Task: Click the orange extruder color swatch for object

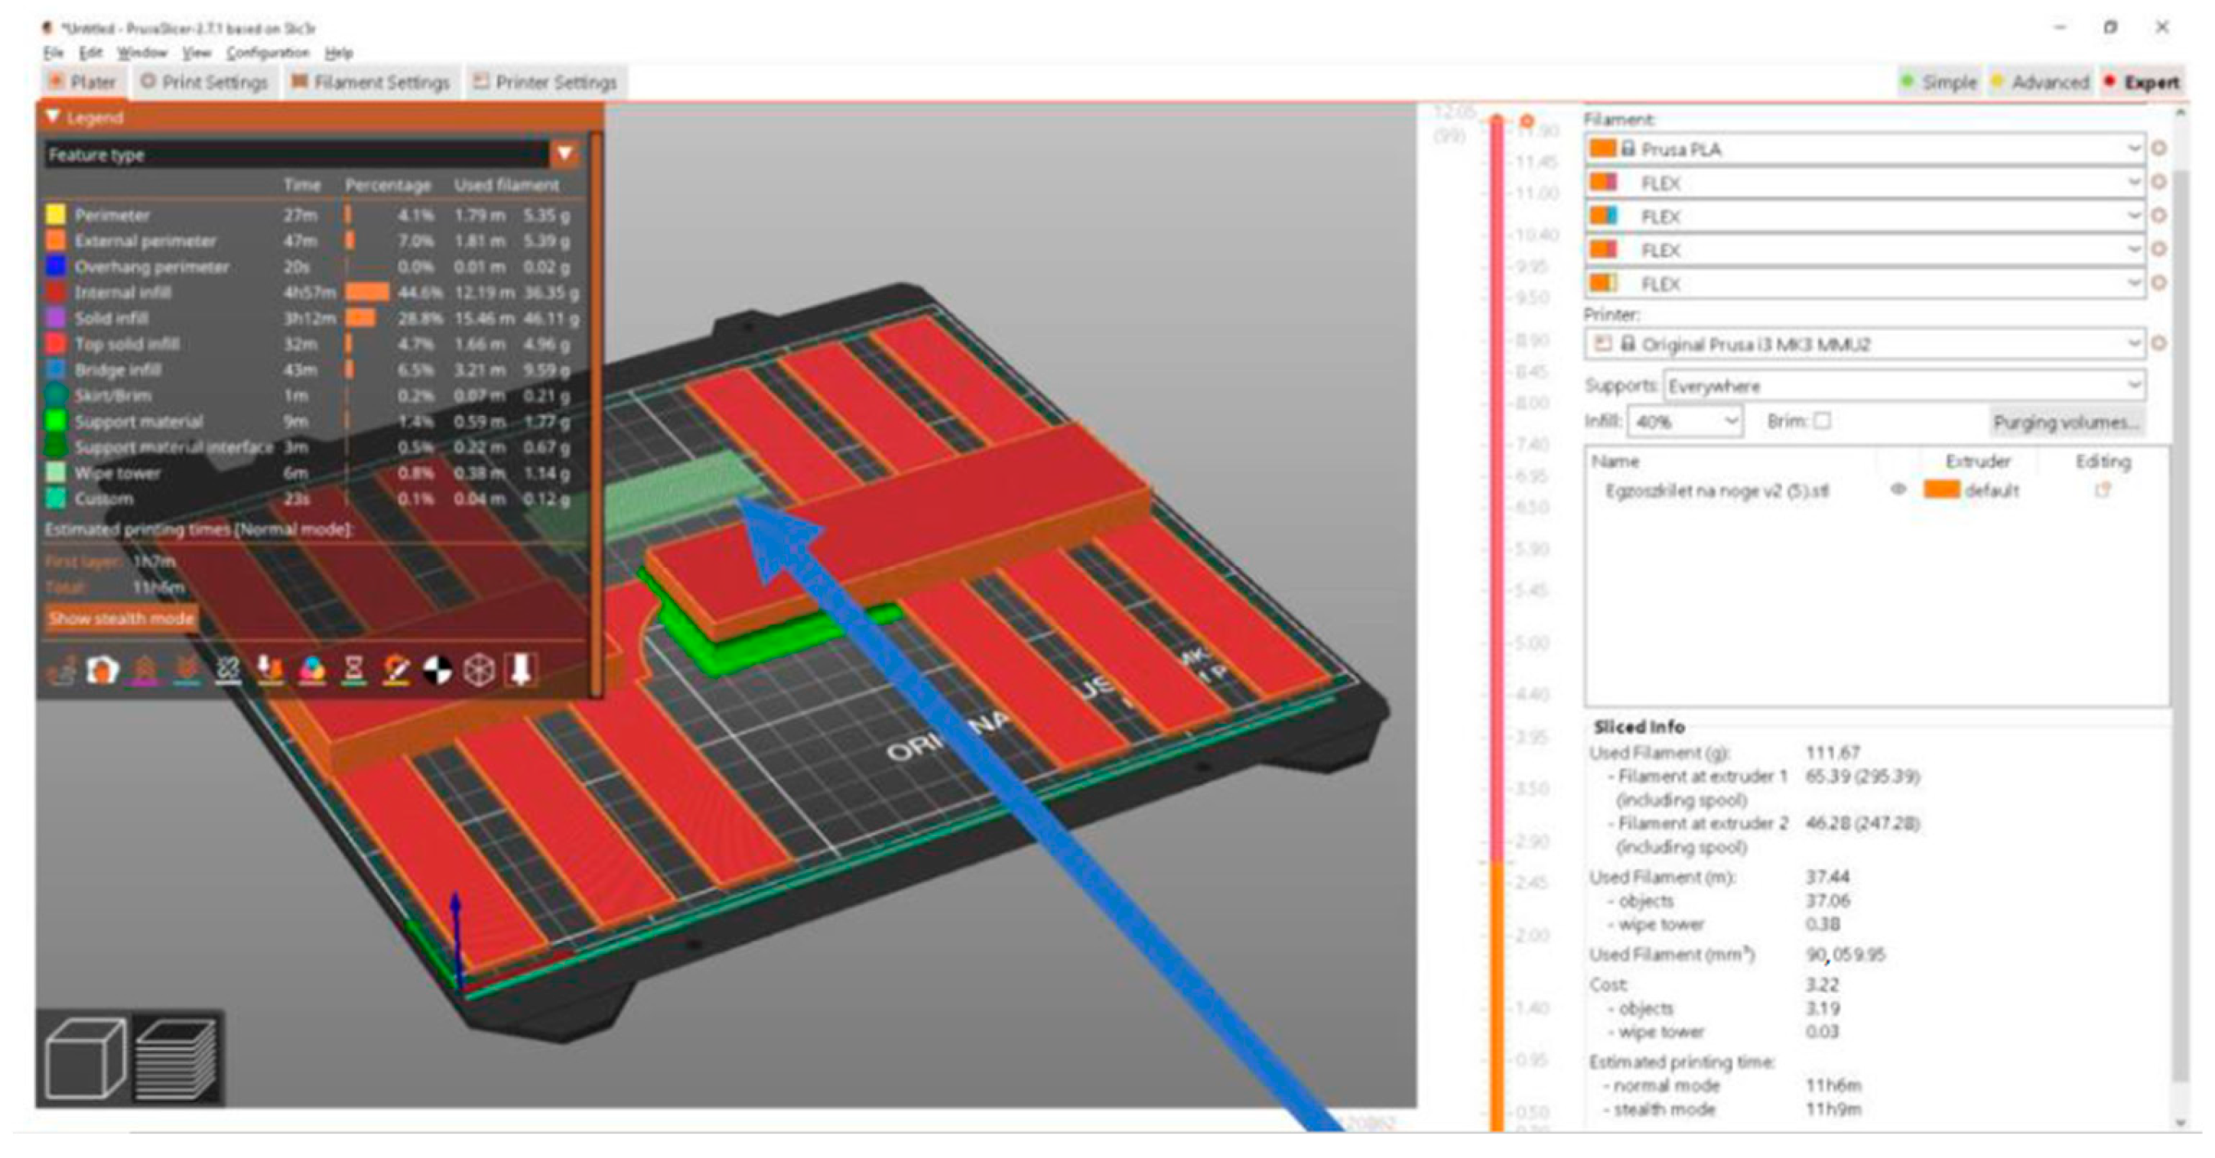Action: tap(1941, 490)
